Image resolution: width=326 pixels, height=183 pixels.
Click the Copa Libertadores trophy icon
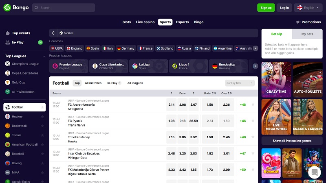click(x=8, y=73)
